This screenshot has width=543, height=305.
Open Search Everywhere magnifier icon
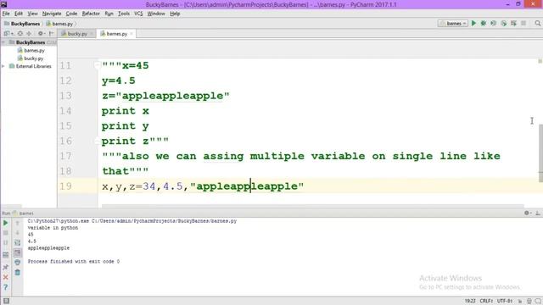pyautogui.click(x=537, y=23)
